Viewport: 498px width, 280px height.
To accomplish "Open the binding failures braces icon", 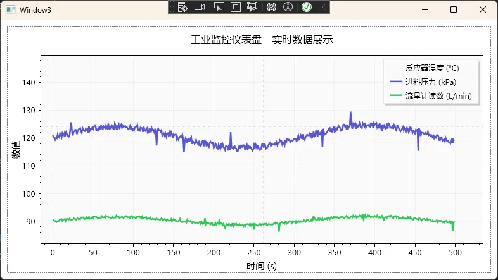I will click(271, 7).
